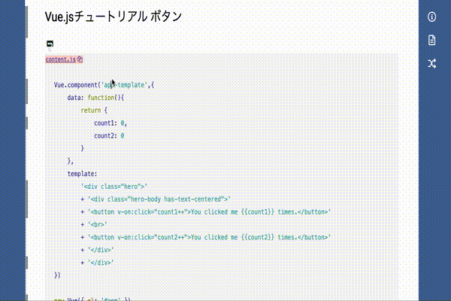451x301 pixels.
Task: Click the count2++ button template line
Action: pos(206,237)
